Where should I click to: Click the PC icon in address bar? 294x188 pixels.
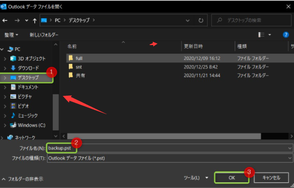point(44,20)
